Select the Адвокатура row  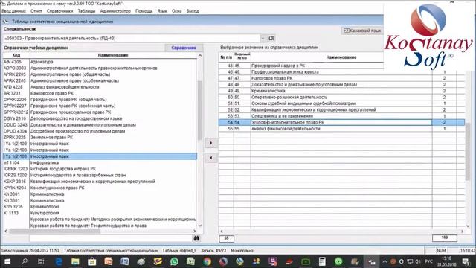click(100, 62)
